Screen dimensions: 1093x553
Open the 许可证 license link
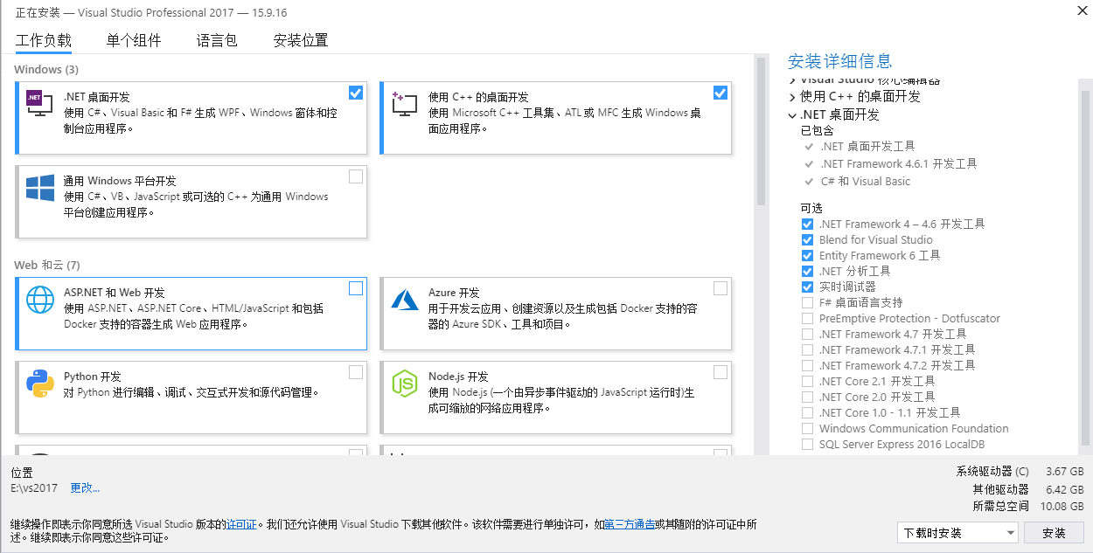click(241, 524)
